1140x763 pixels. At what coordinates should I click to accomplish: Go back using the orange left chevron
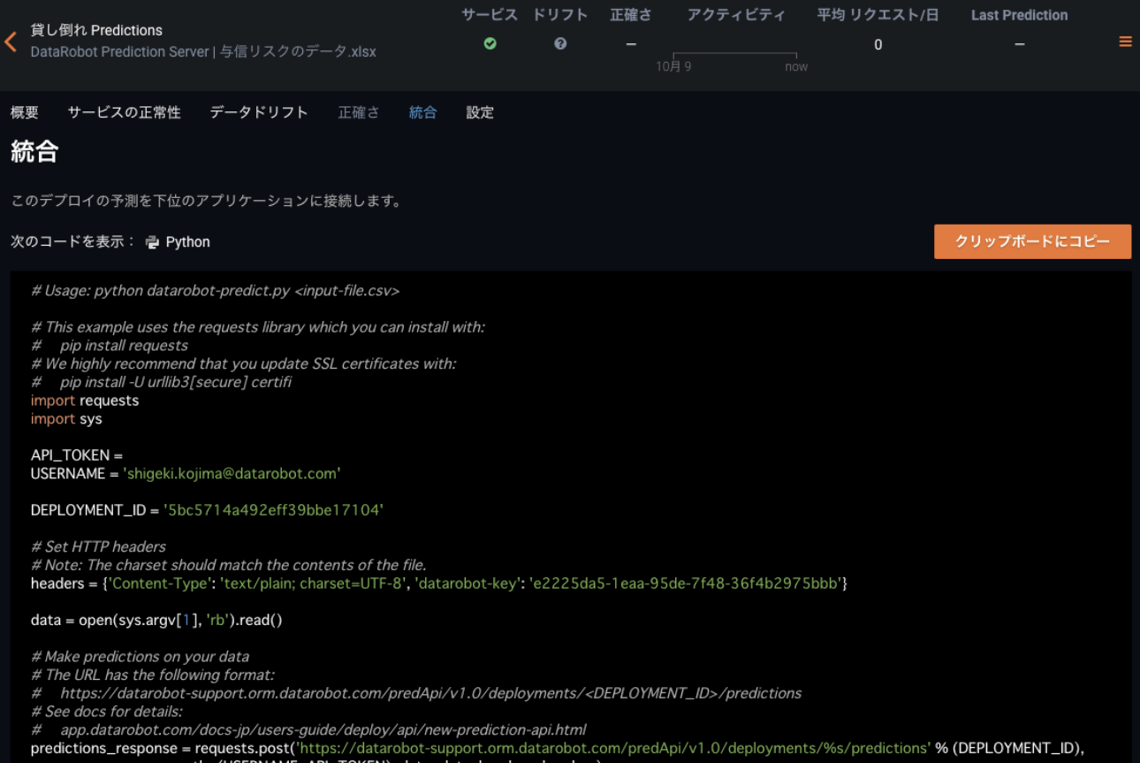pos(11,41)
